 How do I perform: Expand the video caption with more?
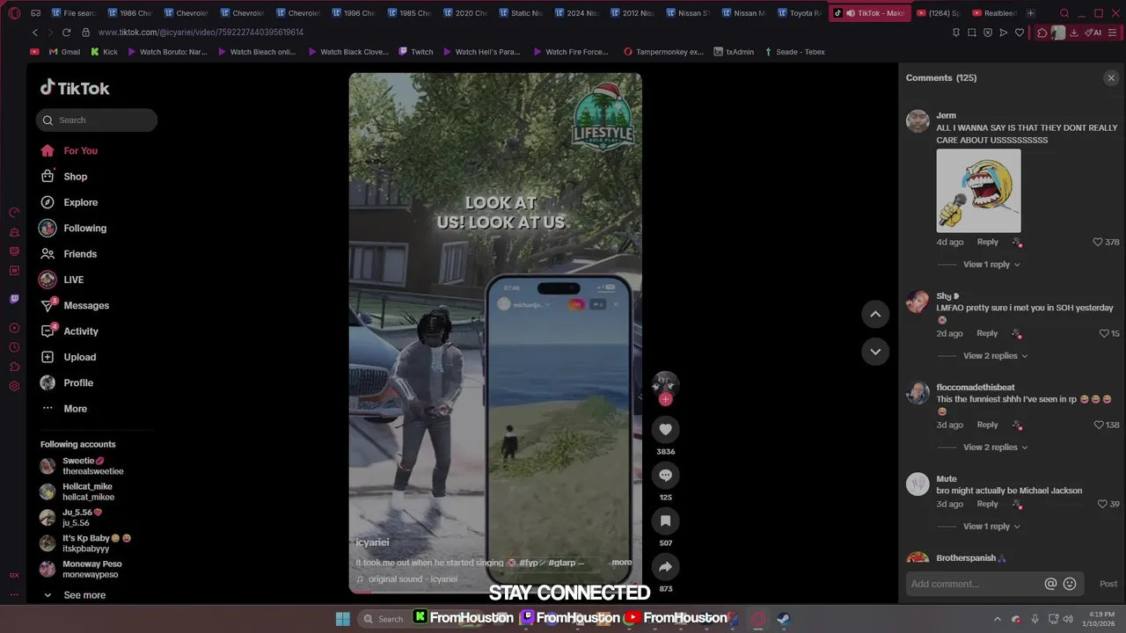tap(622, 563)
